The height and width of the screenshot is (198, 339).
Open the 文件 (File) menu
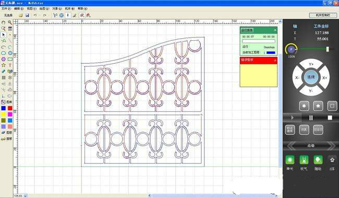tap(6, 8)
